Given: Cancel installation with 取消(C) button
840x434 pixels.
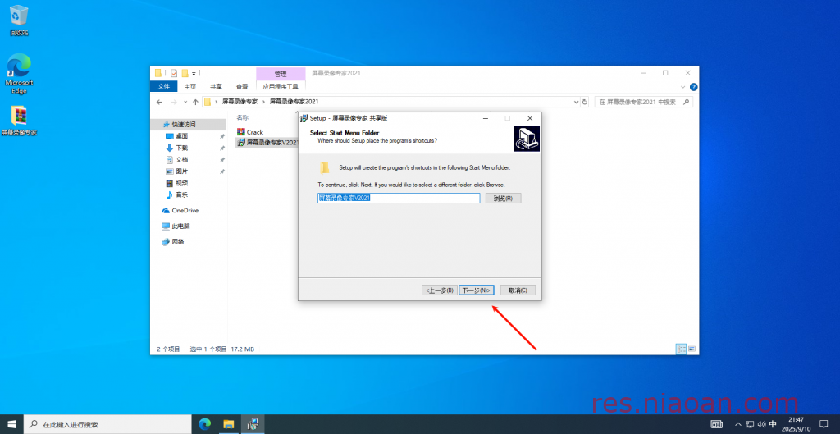Looking at the screenshot, I should tap(518, 290).
